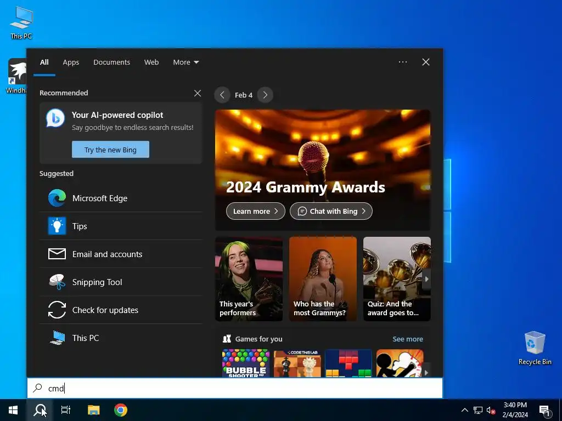The image size is (562, 421).
Task: Open Task View on taskbar
Action: (66, 410)
